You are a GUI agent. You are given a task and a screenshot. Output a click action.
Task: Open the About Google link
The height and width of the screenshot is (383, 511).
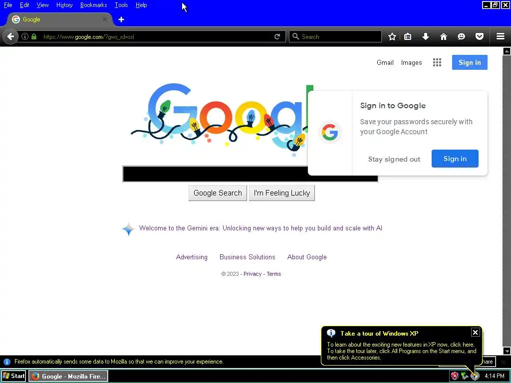(307, 257)
